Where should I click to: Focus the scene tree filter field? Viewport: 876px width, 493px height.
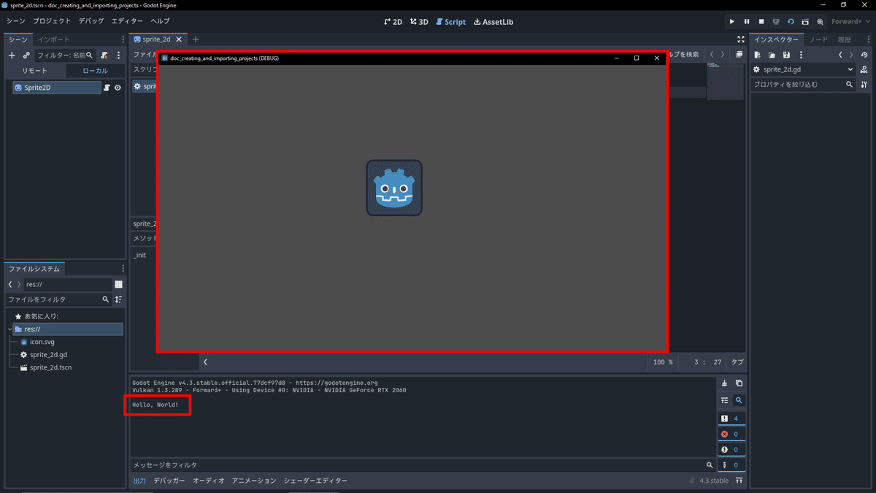click(65, 55)
